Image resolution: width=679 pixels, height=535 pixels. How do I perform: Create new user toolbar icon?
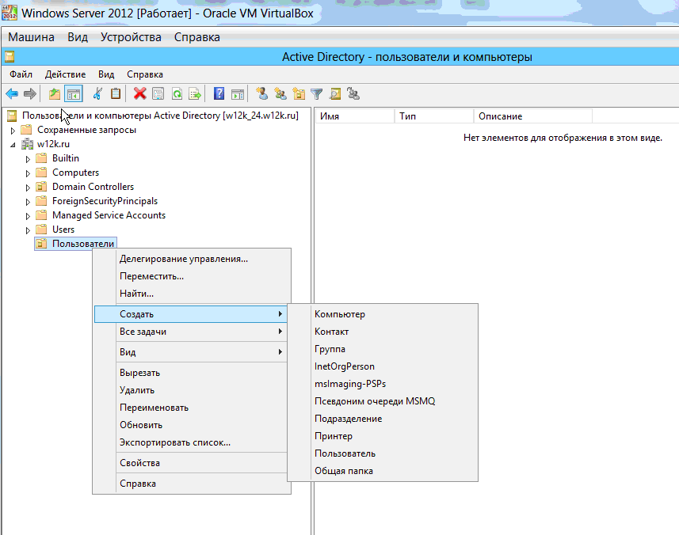pyautogui.click(x=261, y=93)
